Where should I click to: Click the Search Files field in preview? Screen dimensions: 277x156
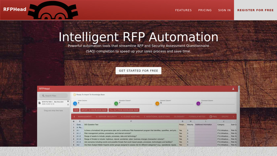tap(53, 96)
